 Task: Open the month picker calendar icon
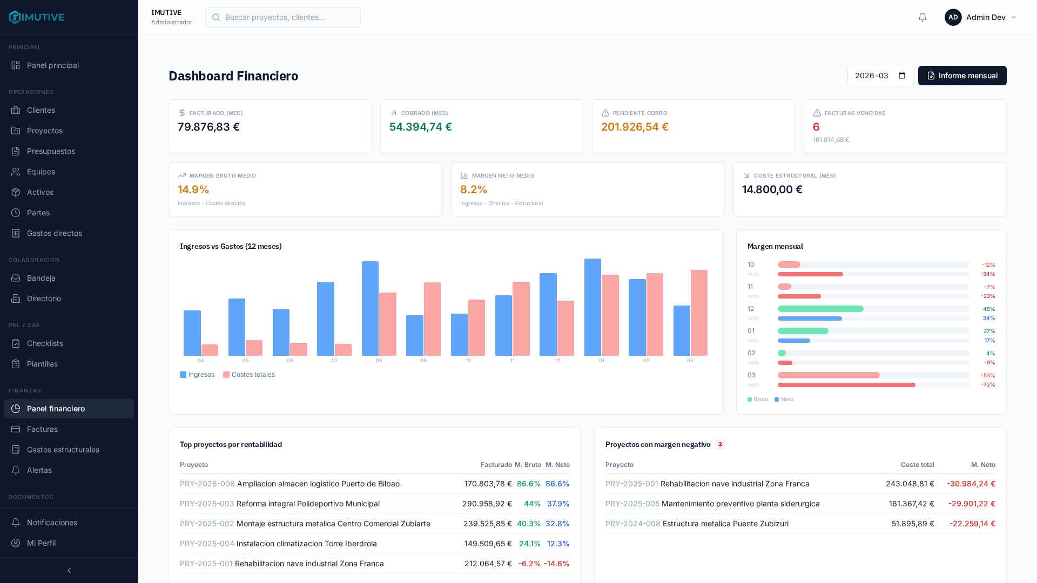(x=902, y=76)
